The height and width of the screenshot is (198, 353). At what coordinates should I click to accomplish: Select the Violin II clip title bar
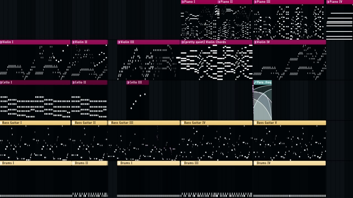click(x=90, y=42)
